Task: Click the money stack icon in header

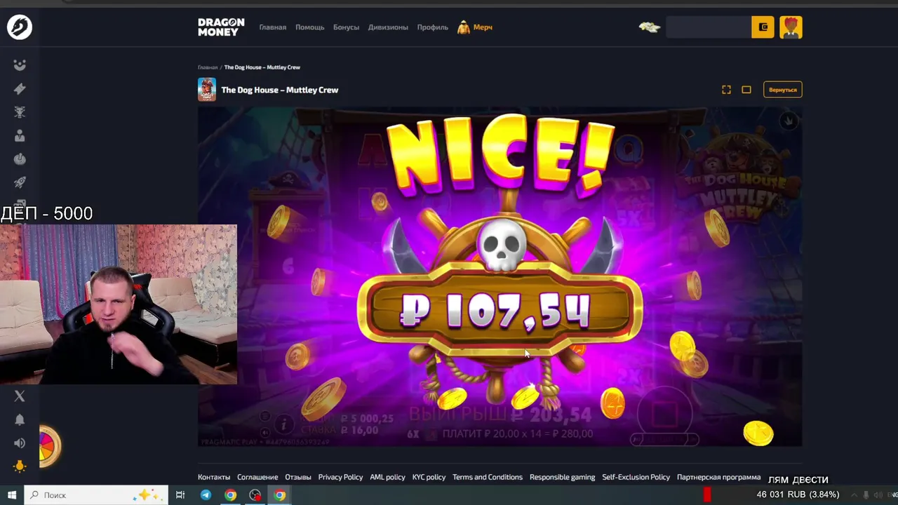Action: pyautogui.click(x=650, y=27)
